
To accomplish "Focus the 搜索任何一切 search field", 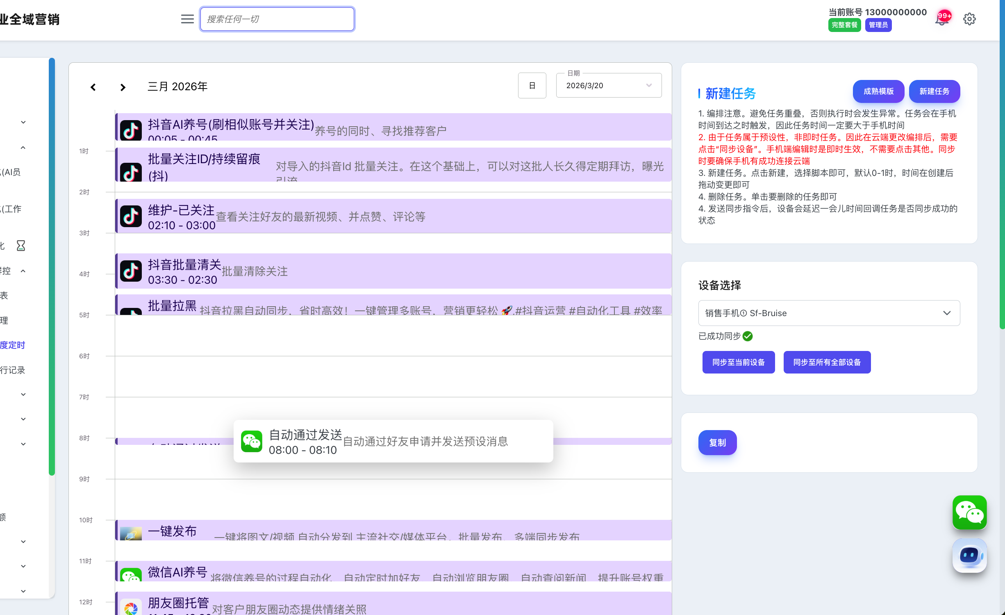I will (277, 19).
